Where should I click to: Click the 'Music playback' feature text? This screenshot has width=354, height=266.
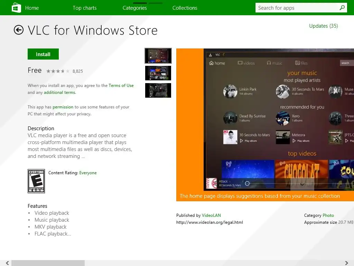[52, 220]
